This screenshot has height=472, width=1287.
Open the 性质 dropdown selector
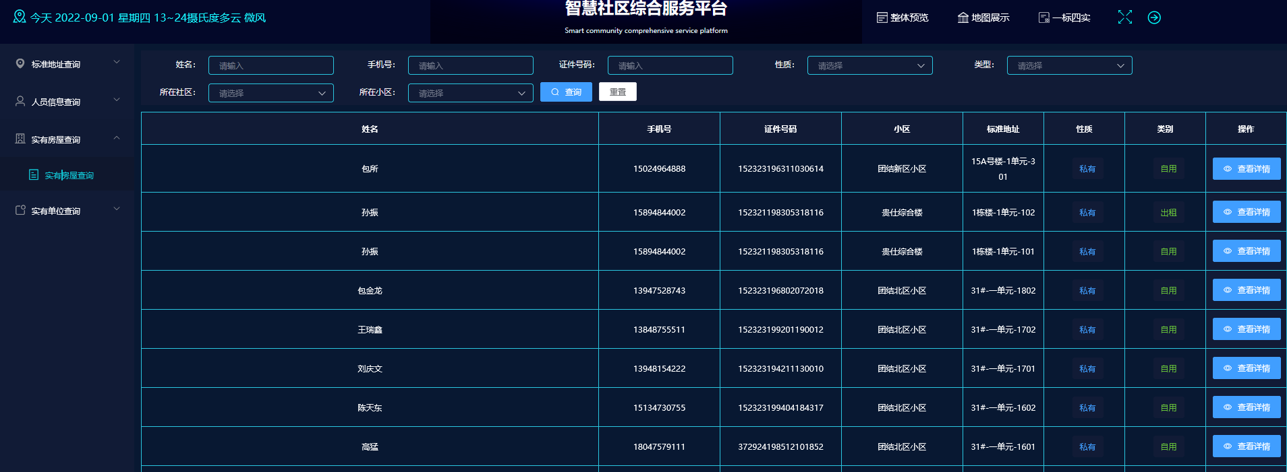point(869,65)
